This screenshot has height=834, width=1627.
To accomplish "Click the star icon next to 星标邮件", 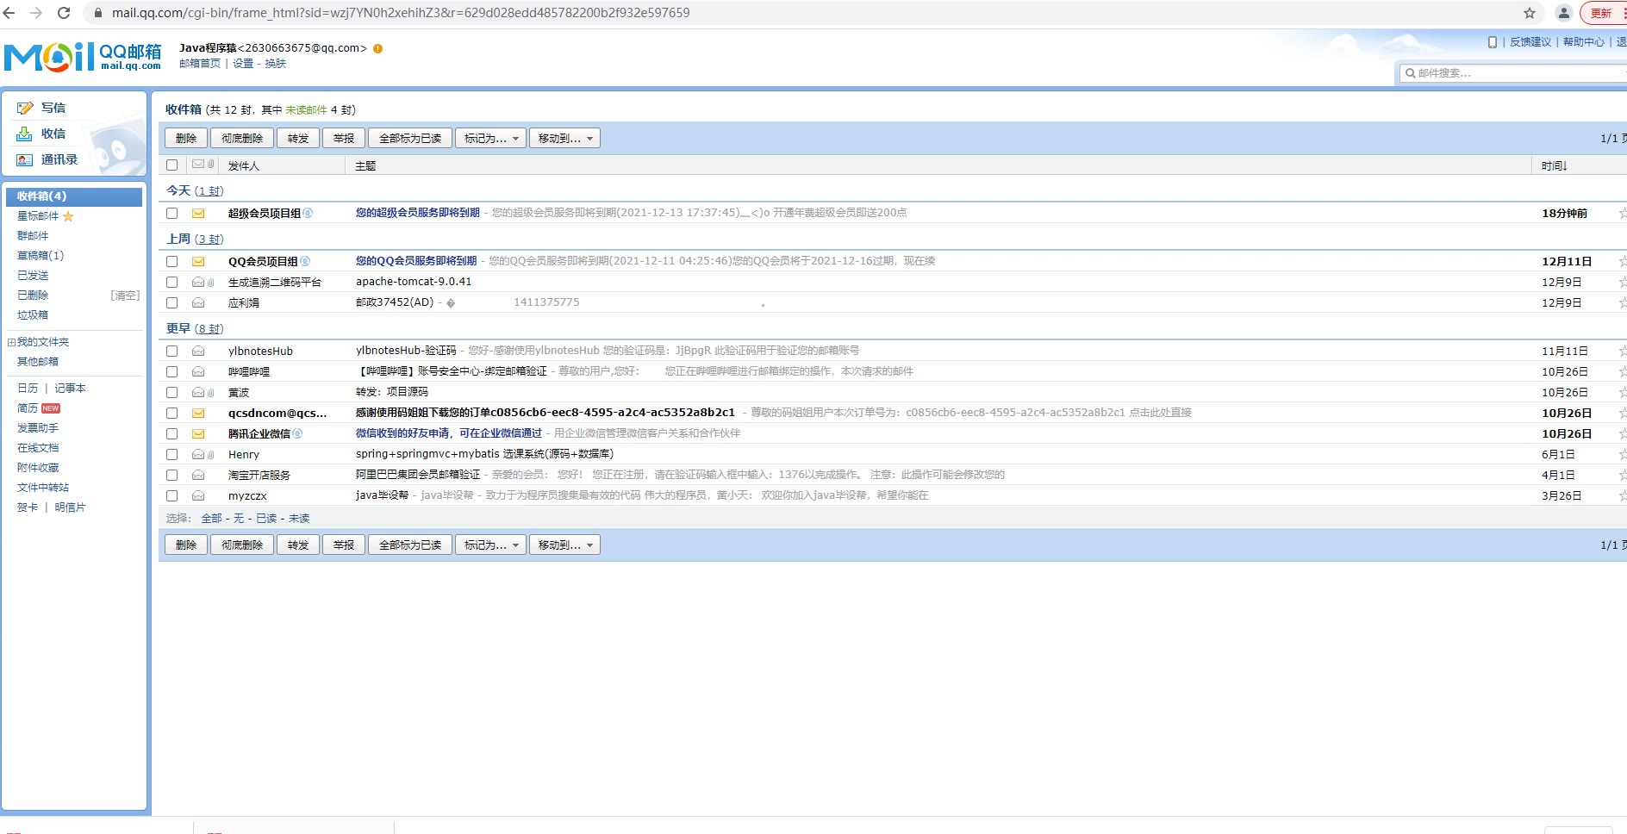I will click(x=68, y=216).
